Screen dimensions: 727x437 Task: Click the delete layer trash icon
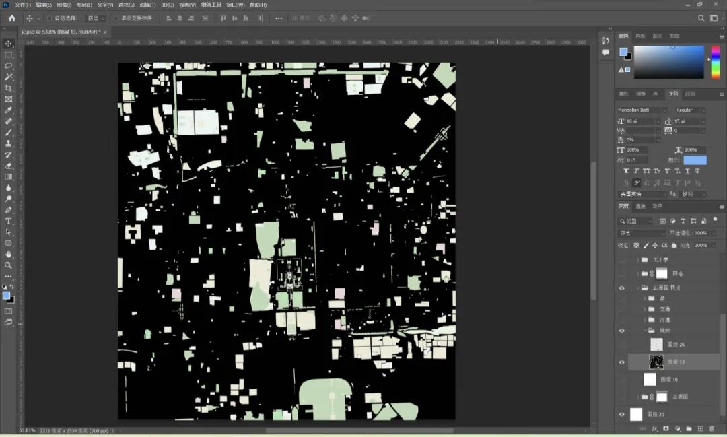712,429
